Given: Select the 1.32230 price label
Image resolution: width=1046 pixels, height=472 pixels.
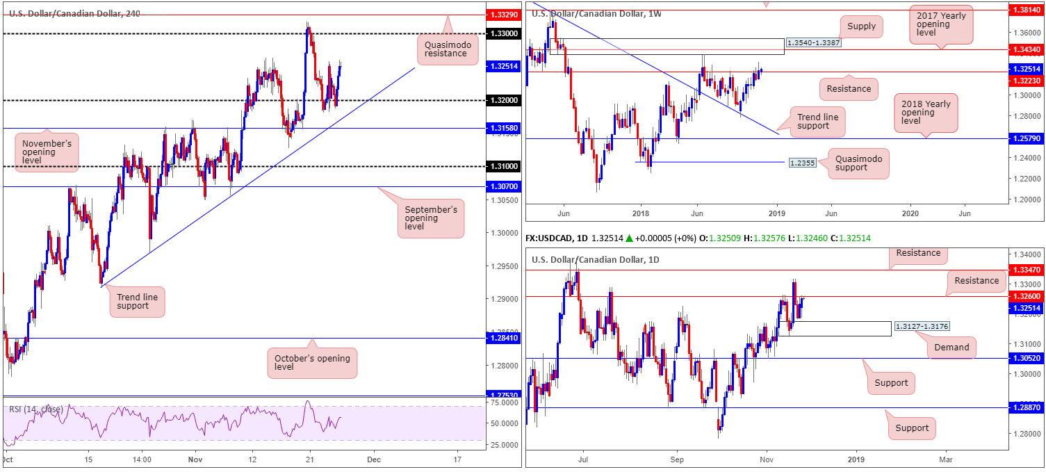Looking at the screenshot, I should (1026, 81).
